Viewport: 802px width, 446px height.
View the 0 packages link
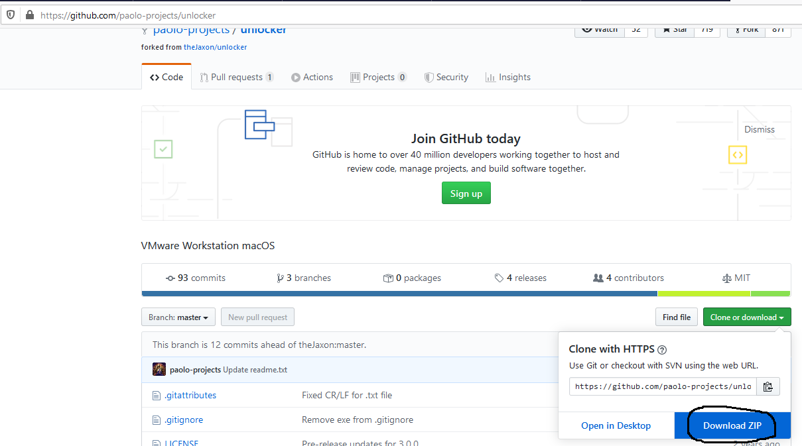[x=412, y=278]
